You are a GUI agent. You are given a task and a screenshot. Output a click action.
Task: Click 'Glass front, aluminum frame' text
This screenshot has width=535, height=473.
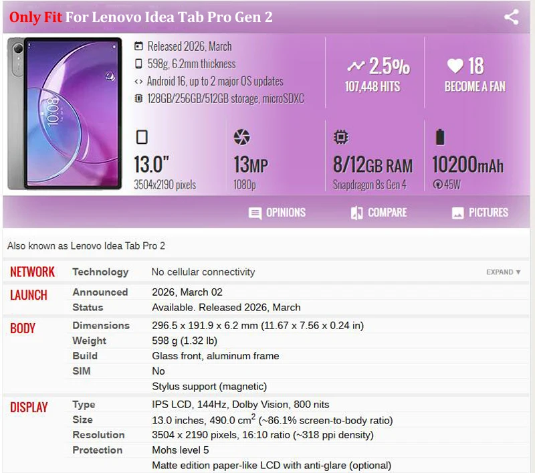click(215, 356)
